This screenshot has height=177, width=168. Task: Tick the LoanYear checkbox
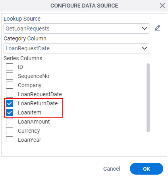(10, 139)
